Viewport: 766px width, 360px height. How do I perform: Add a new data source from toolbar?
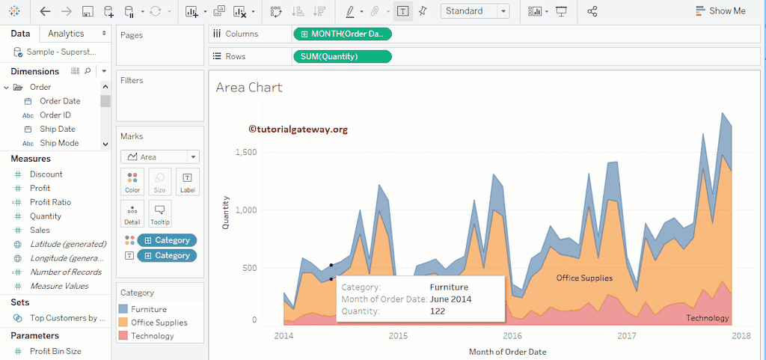click(109, 11)
